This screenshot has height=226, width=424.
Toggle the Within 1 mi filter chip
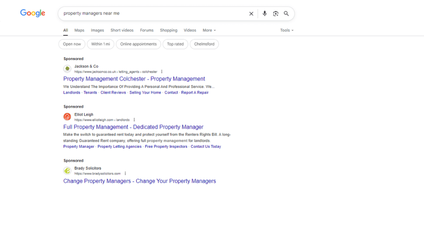click(x=101, y=44)
